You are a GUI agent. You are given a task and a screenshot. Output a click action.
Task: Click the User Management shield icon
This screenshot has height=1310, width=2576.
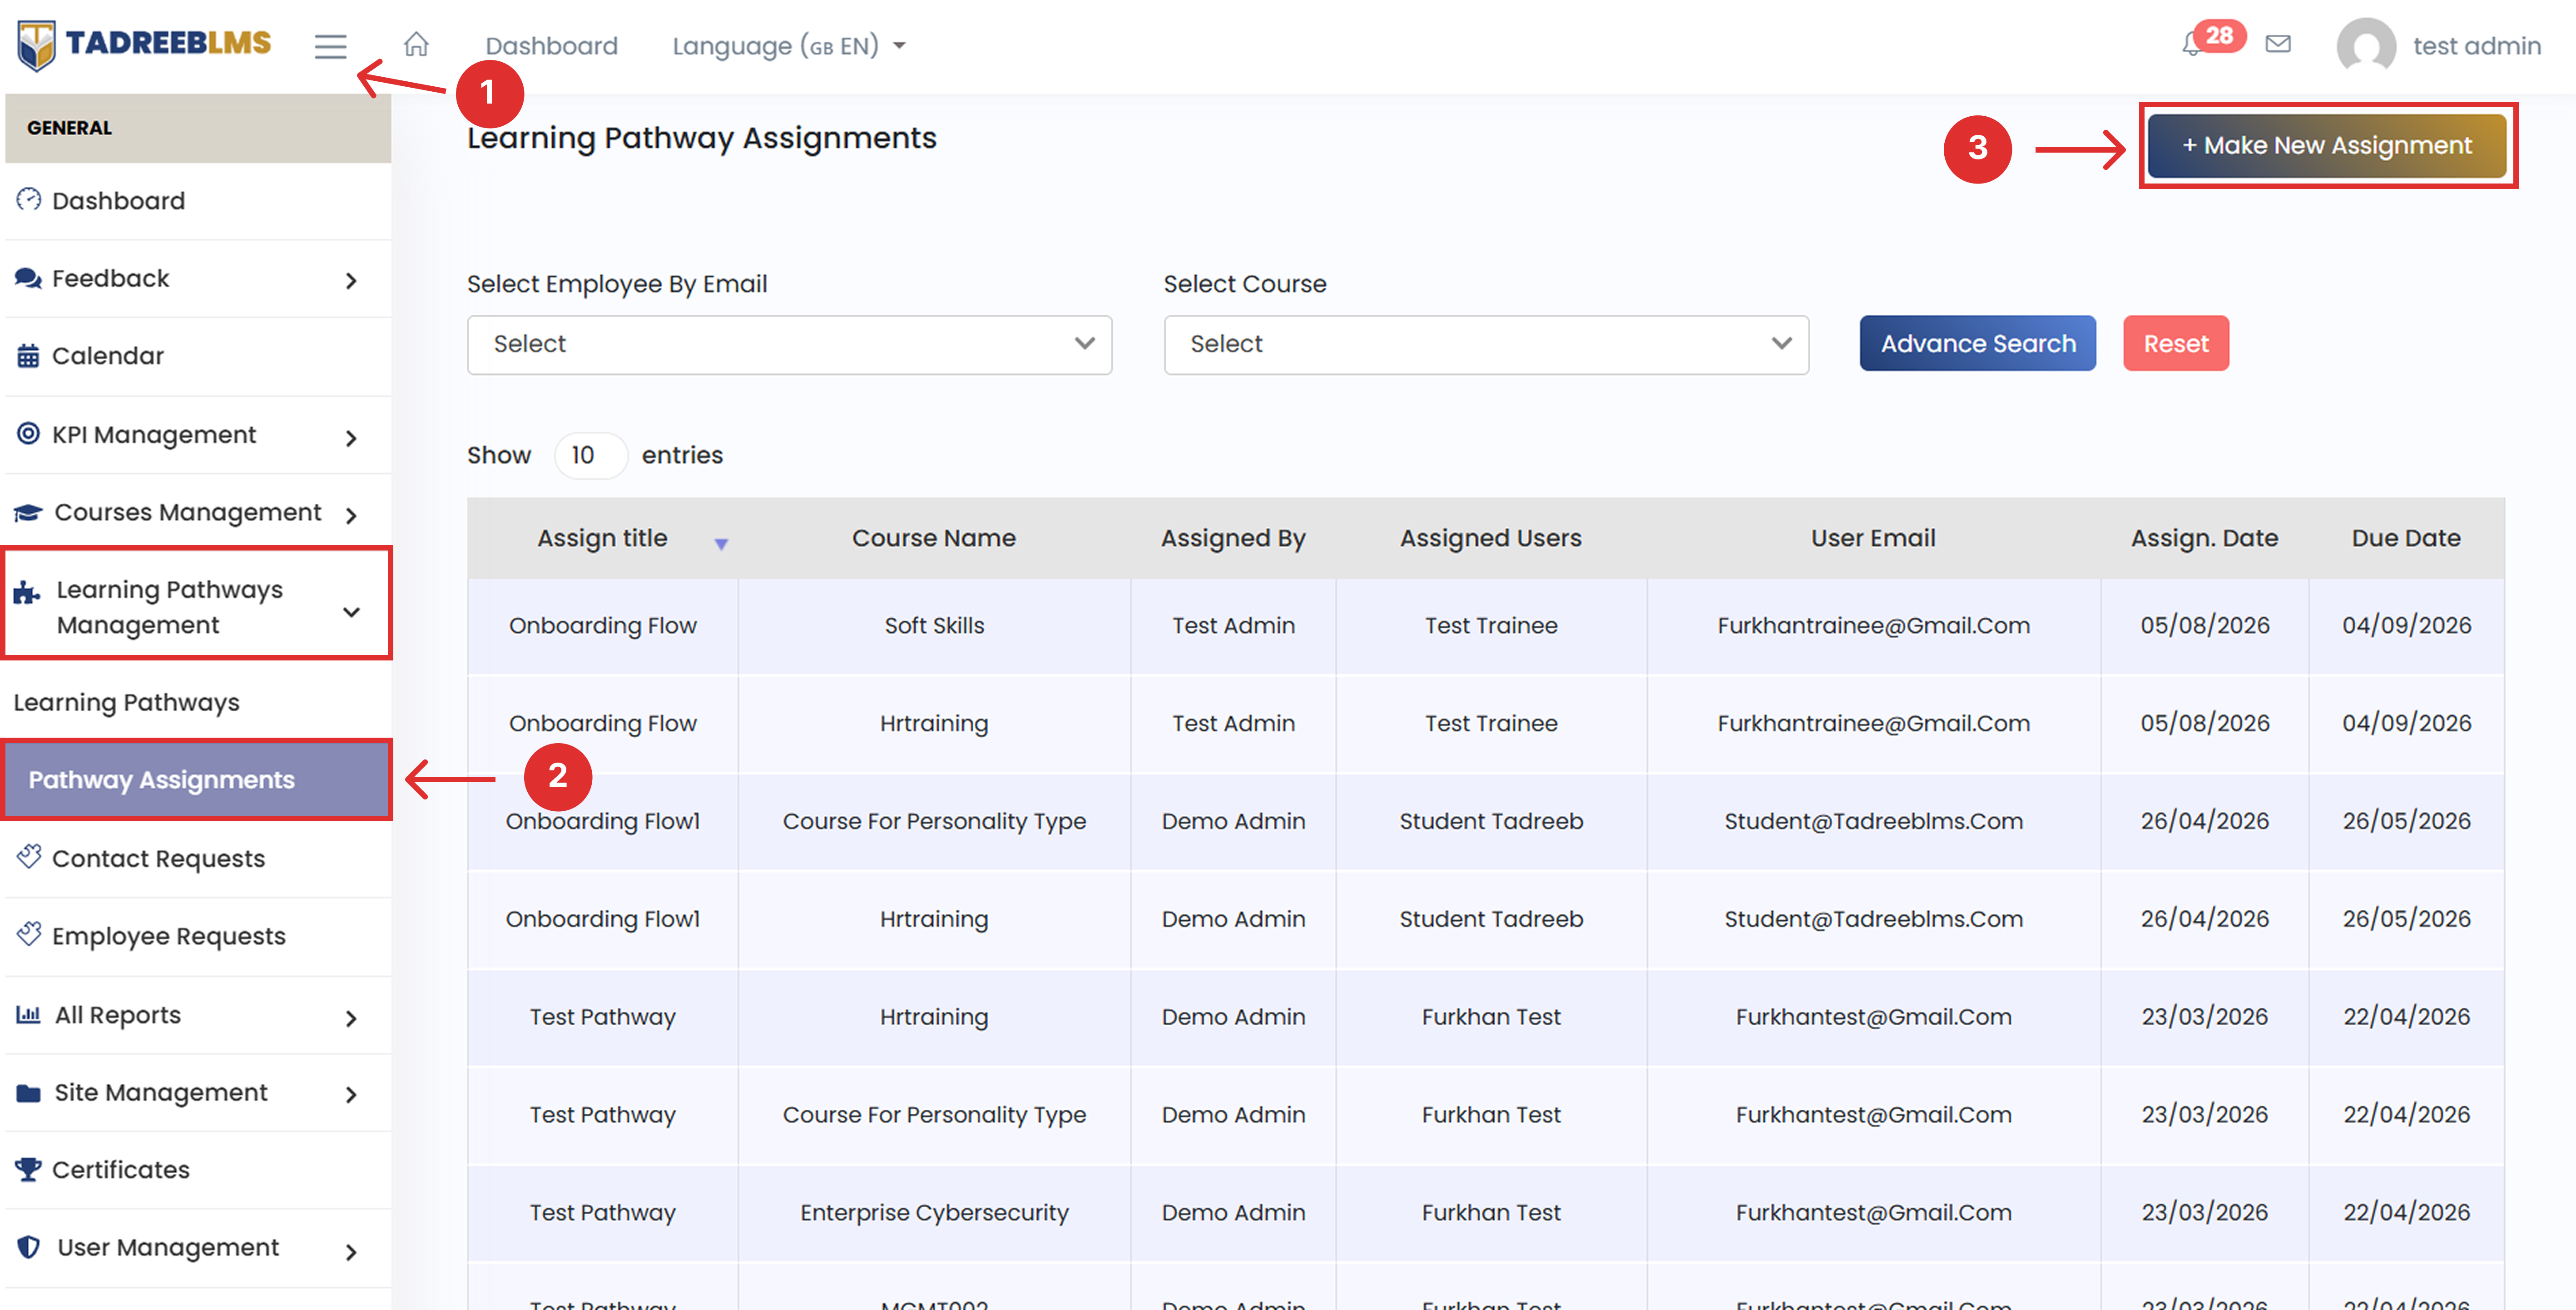coord(29,1247)
